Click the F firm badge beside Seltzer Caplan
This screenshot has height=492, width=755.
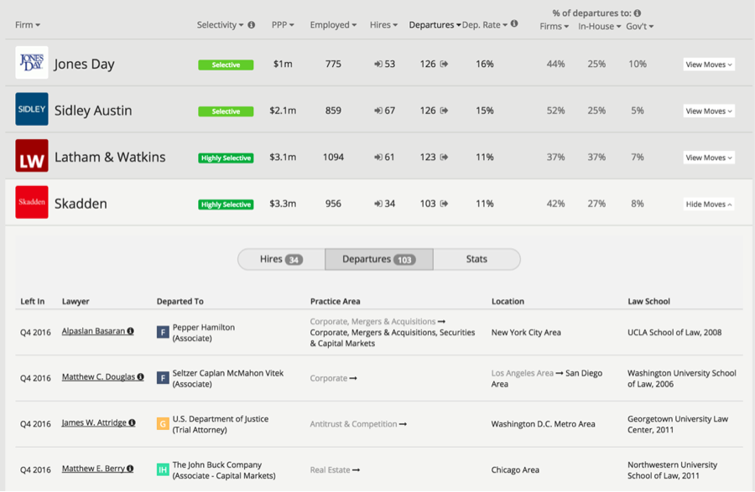tap(163, 378)
